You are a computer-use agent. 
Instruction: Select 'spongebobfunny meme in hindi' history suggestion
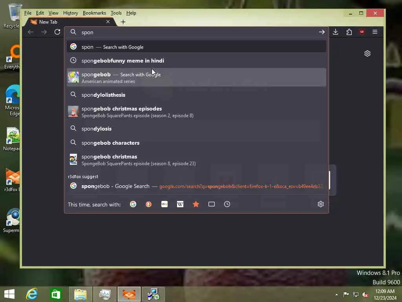click(196, 61)
